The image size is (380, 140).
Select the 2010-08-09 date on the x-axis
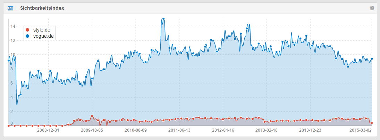[x=136, y=131]
